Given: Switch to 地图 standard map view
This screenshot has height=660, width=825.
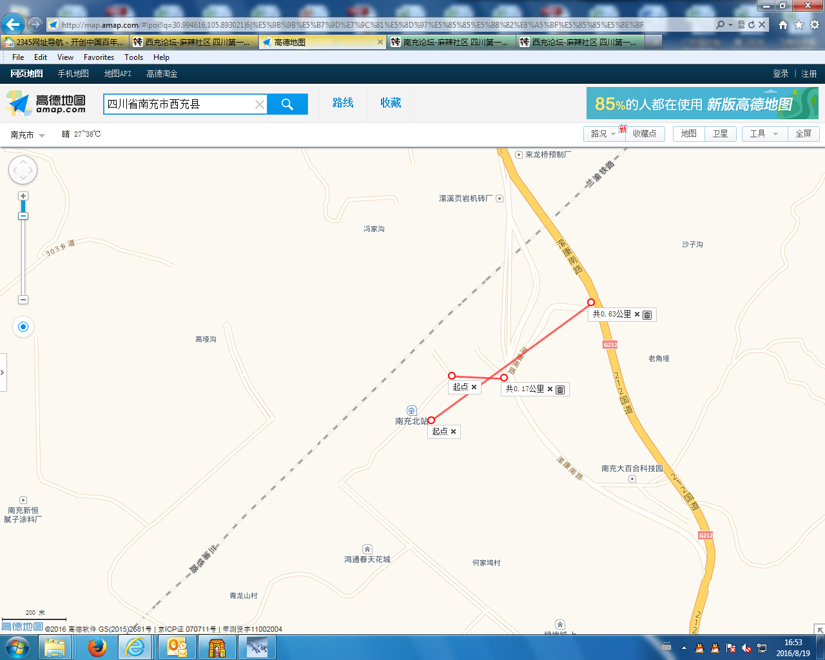Looking at the screenshot, I should 689,133.
